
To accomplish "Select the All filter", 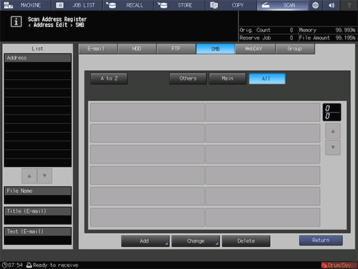I will 267,79.
